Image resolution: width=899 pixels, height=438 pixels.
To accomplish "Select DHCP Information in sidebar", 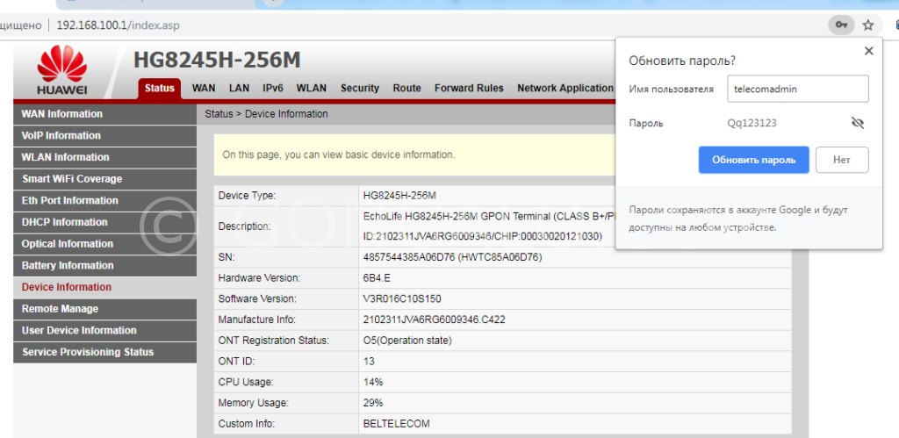I will (105, 222).
